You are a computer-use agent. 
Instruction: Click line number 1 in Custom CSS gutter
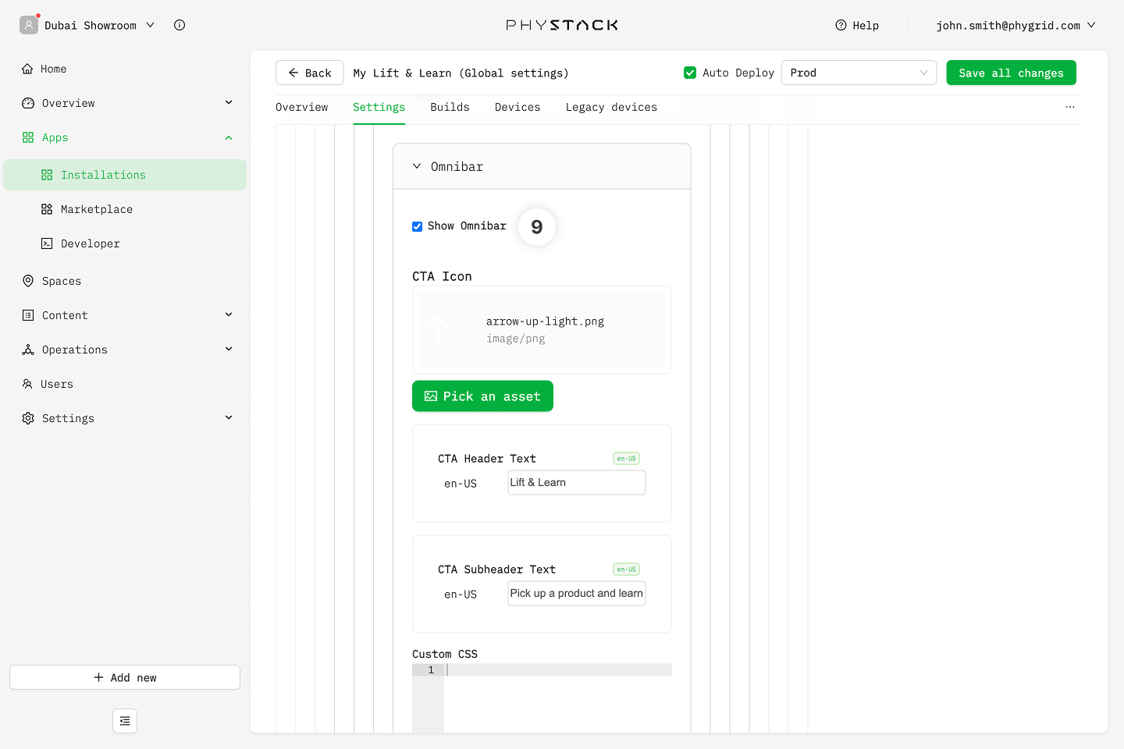pyautogui.click(x=430, y=670)
